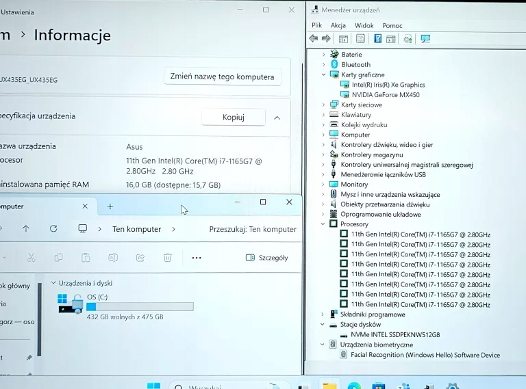Viewport: 526px width, 389px height.
Task: Open the Akcja menu
Action: [x=338, y=25]
